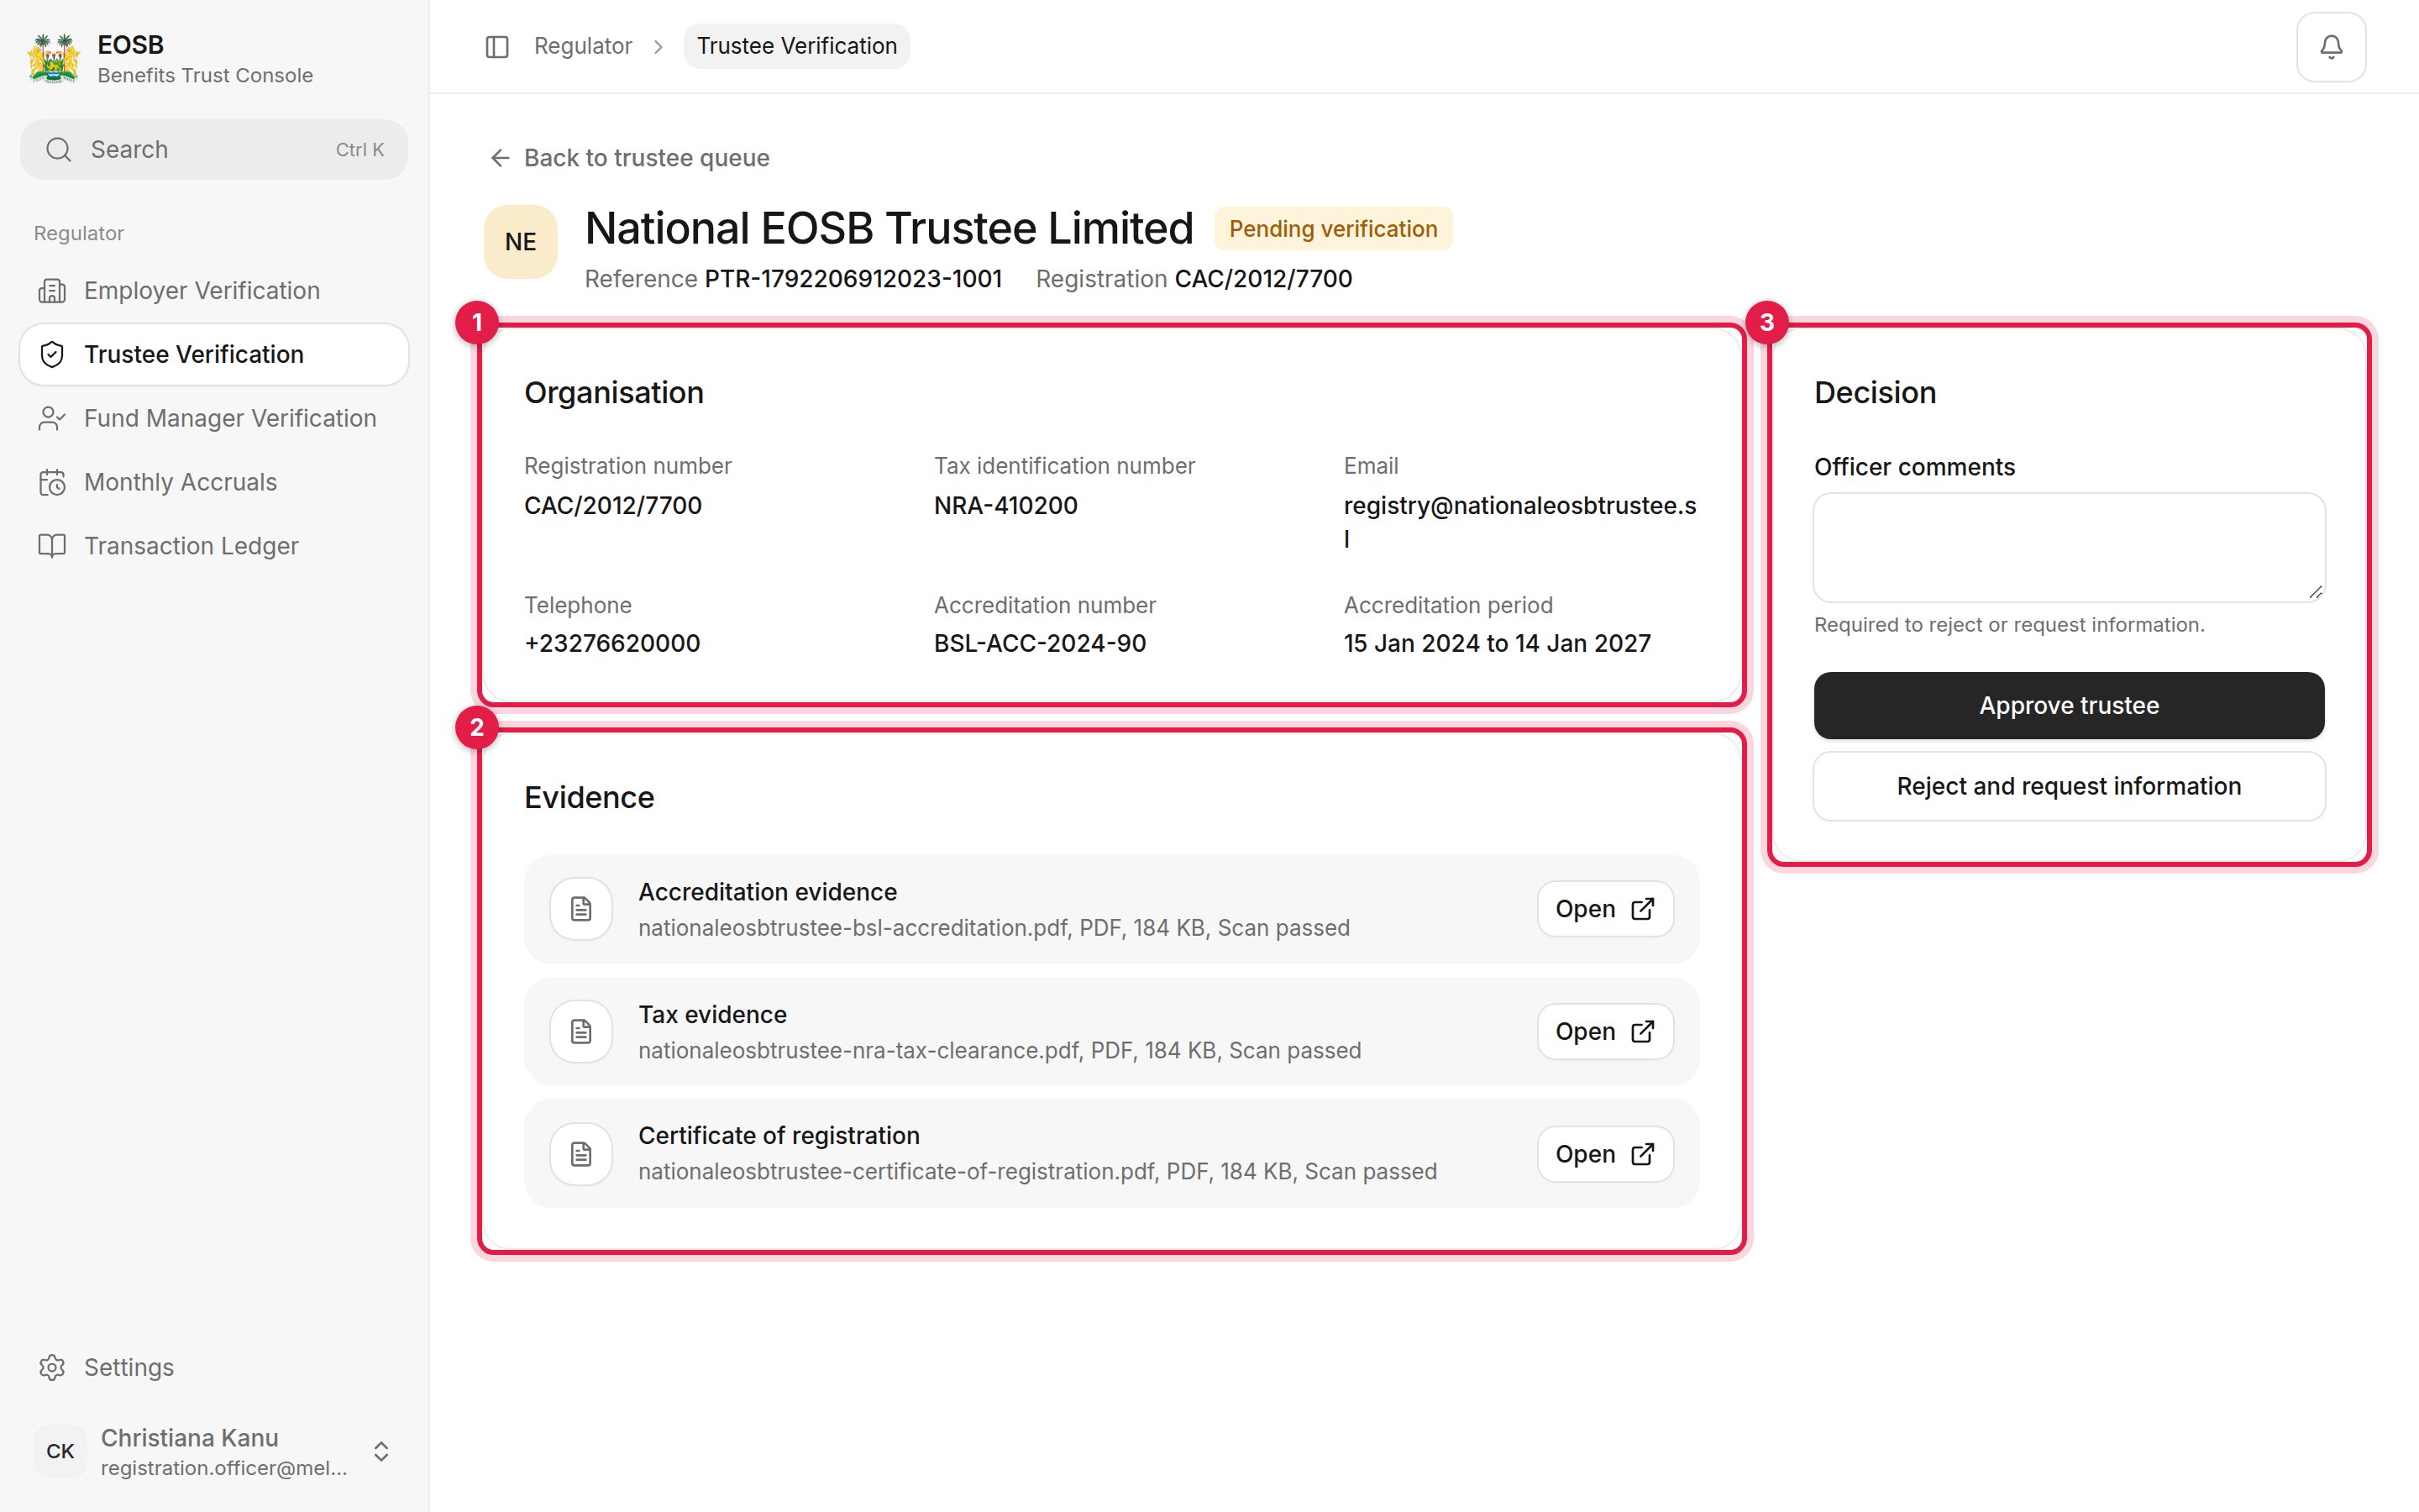Approve the trustee

[2068, 705]
